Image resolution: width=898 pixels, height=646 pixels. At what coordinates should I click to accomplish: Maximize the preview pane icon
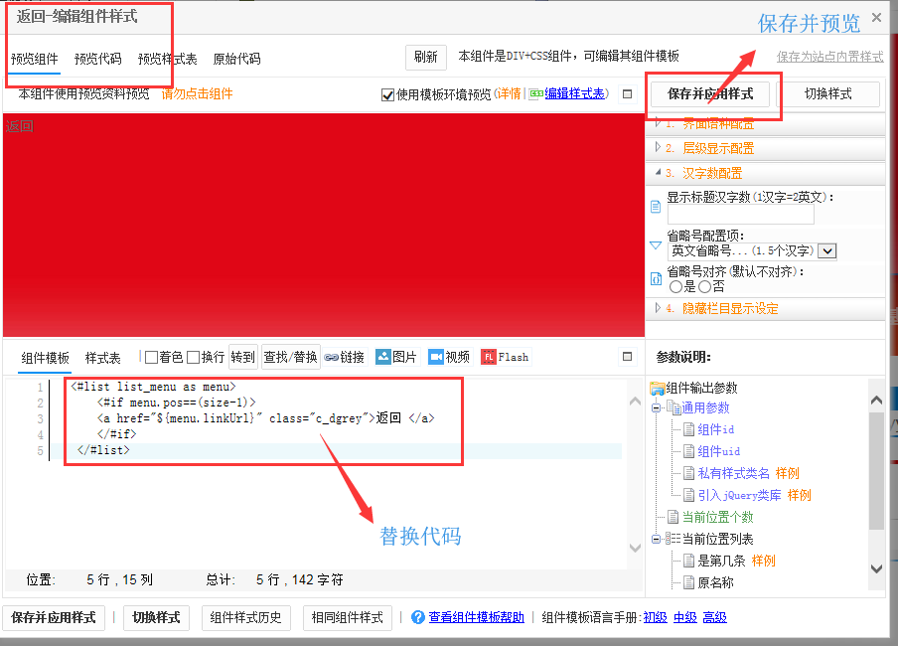tap(627, 94)
